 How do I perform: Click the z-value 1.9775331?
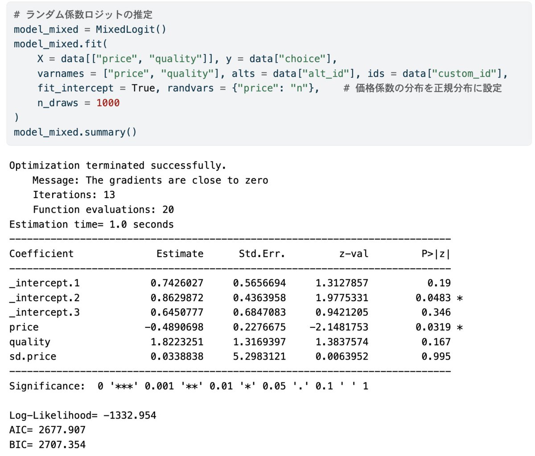coord(342,298)
